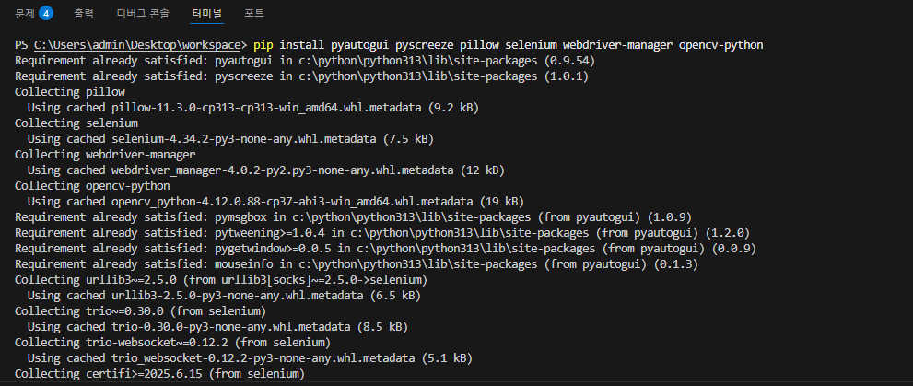Click the 'Collecting trio~=0.30.0' line
This screenshot has width=913, height=386.
(x=140, y=312)
